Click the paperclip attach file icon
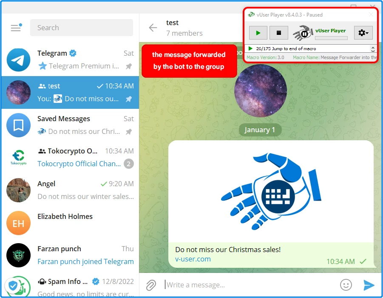The width and height of the screenshot is (383, 298). [151, 285]
